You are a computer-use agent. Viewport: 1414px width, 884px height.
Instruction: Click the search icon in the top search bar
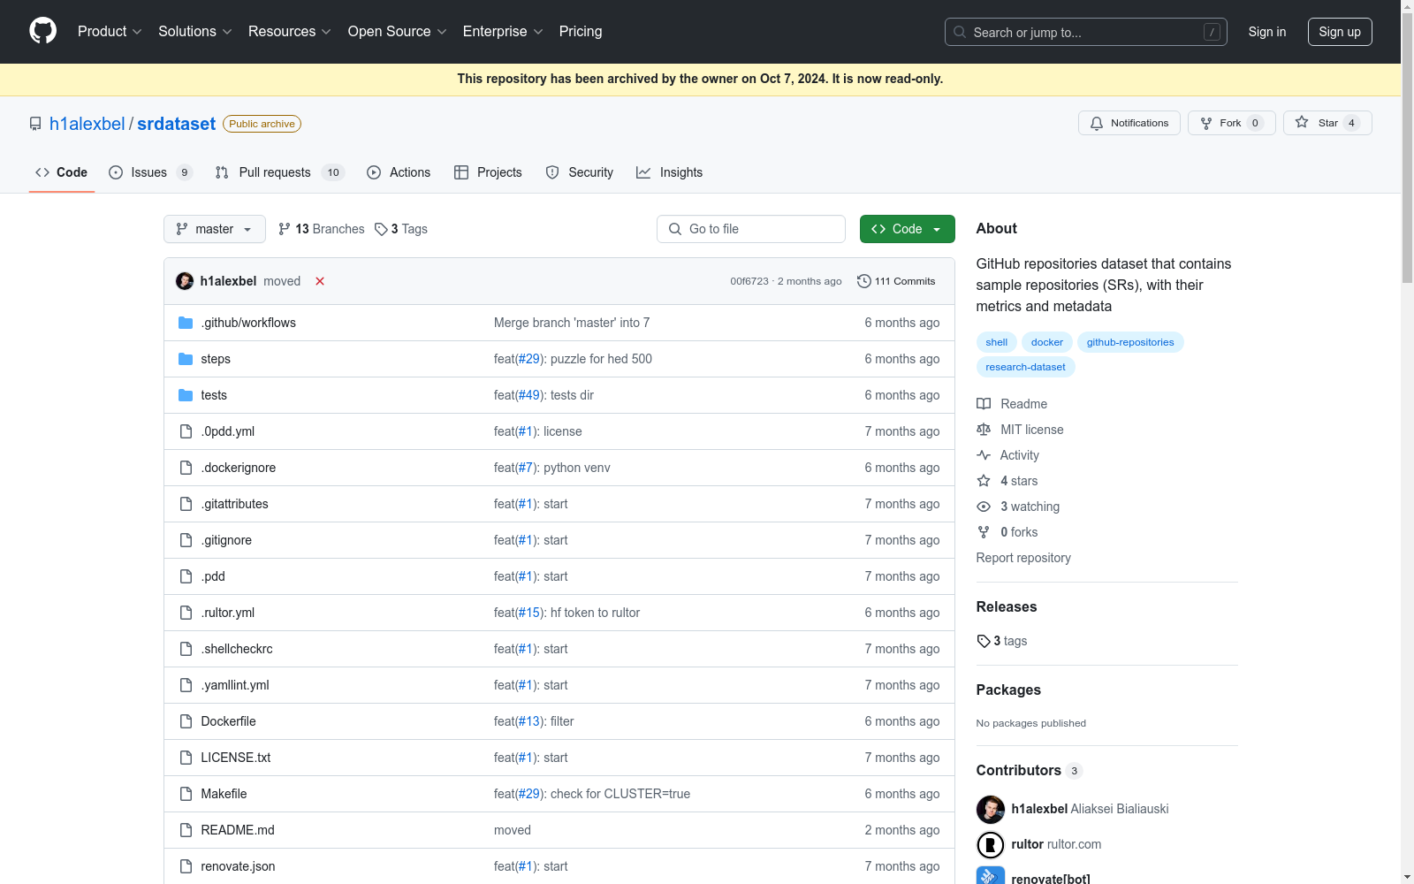click(x=960, y=32)
